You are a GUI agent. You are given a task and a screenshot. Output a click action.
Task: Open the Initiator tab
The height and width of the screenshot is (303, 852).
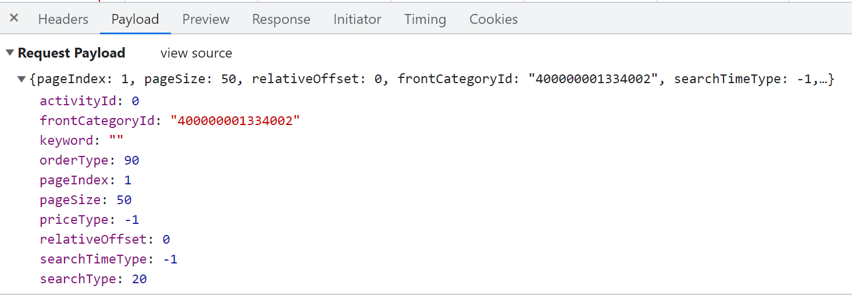point(357,19)
